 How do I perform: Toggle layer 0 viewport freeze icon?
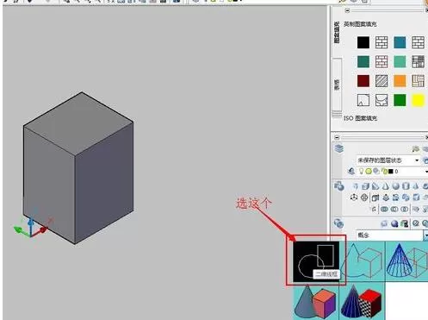pyautogui.click(x=376, y=172)
